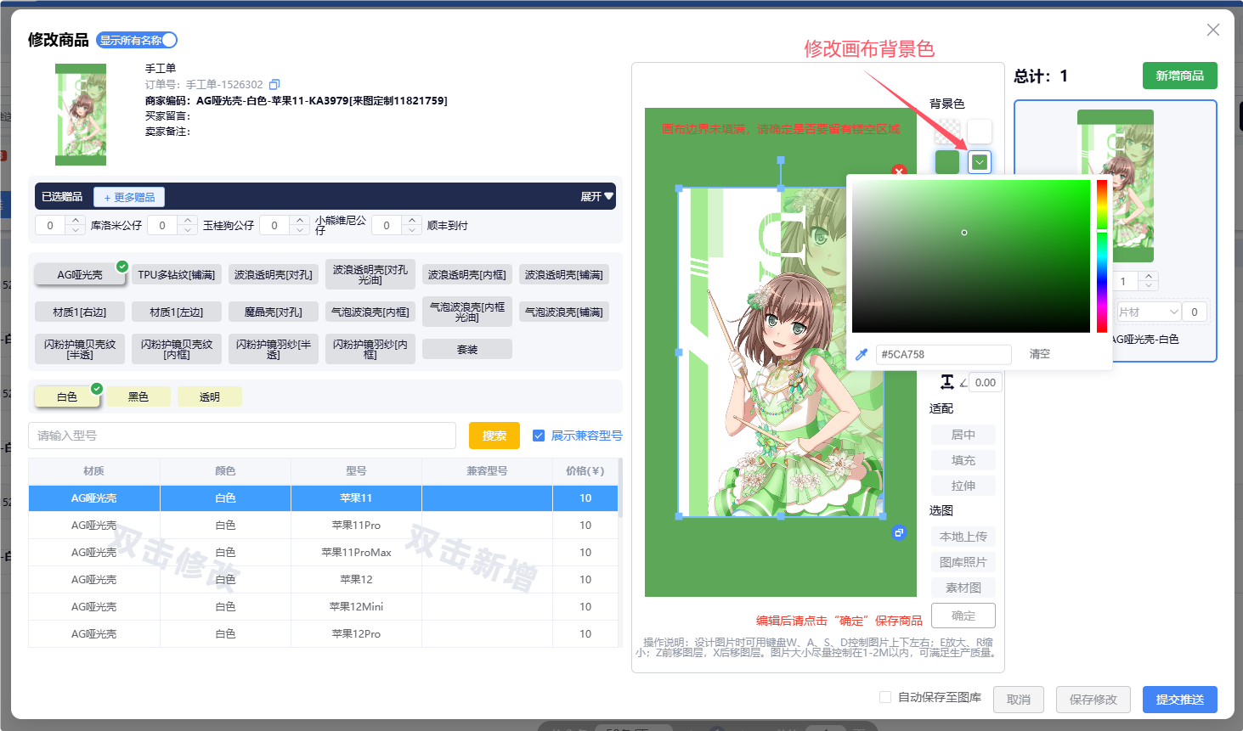
Task: Select 材质1[右边] material
Action: tap(80, 312)
